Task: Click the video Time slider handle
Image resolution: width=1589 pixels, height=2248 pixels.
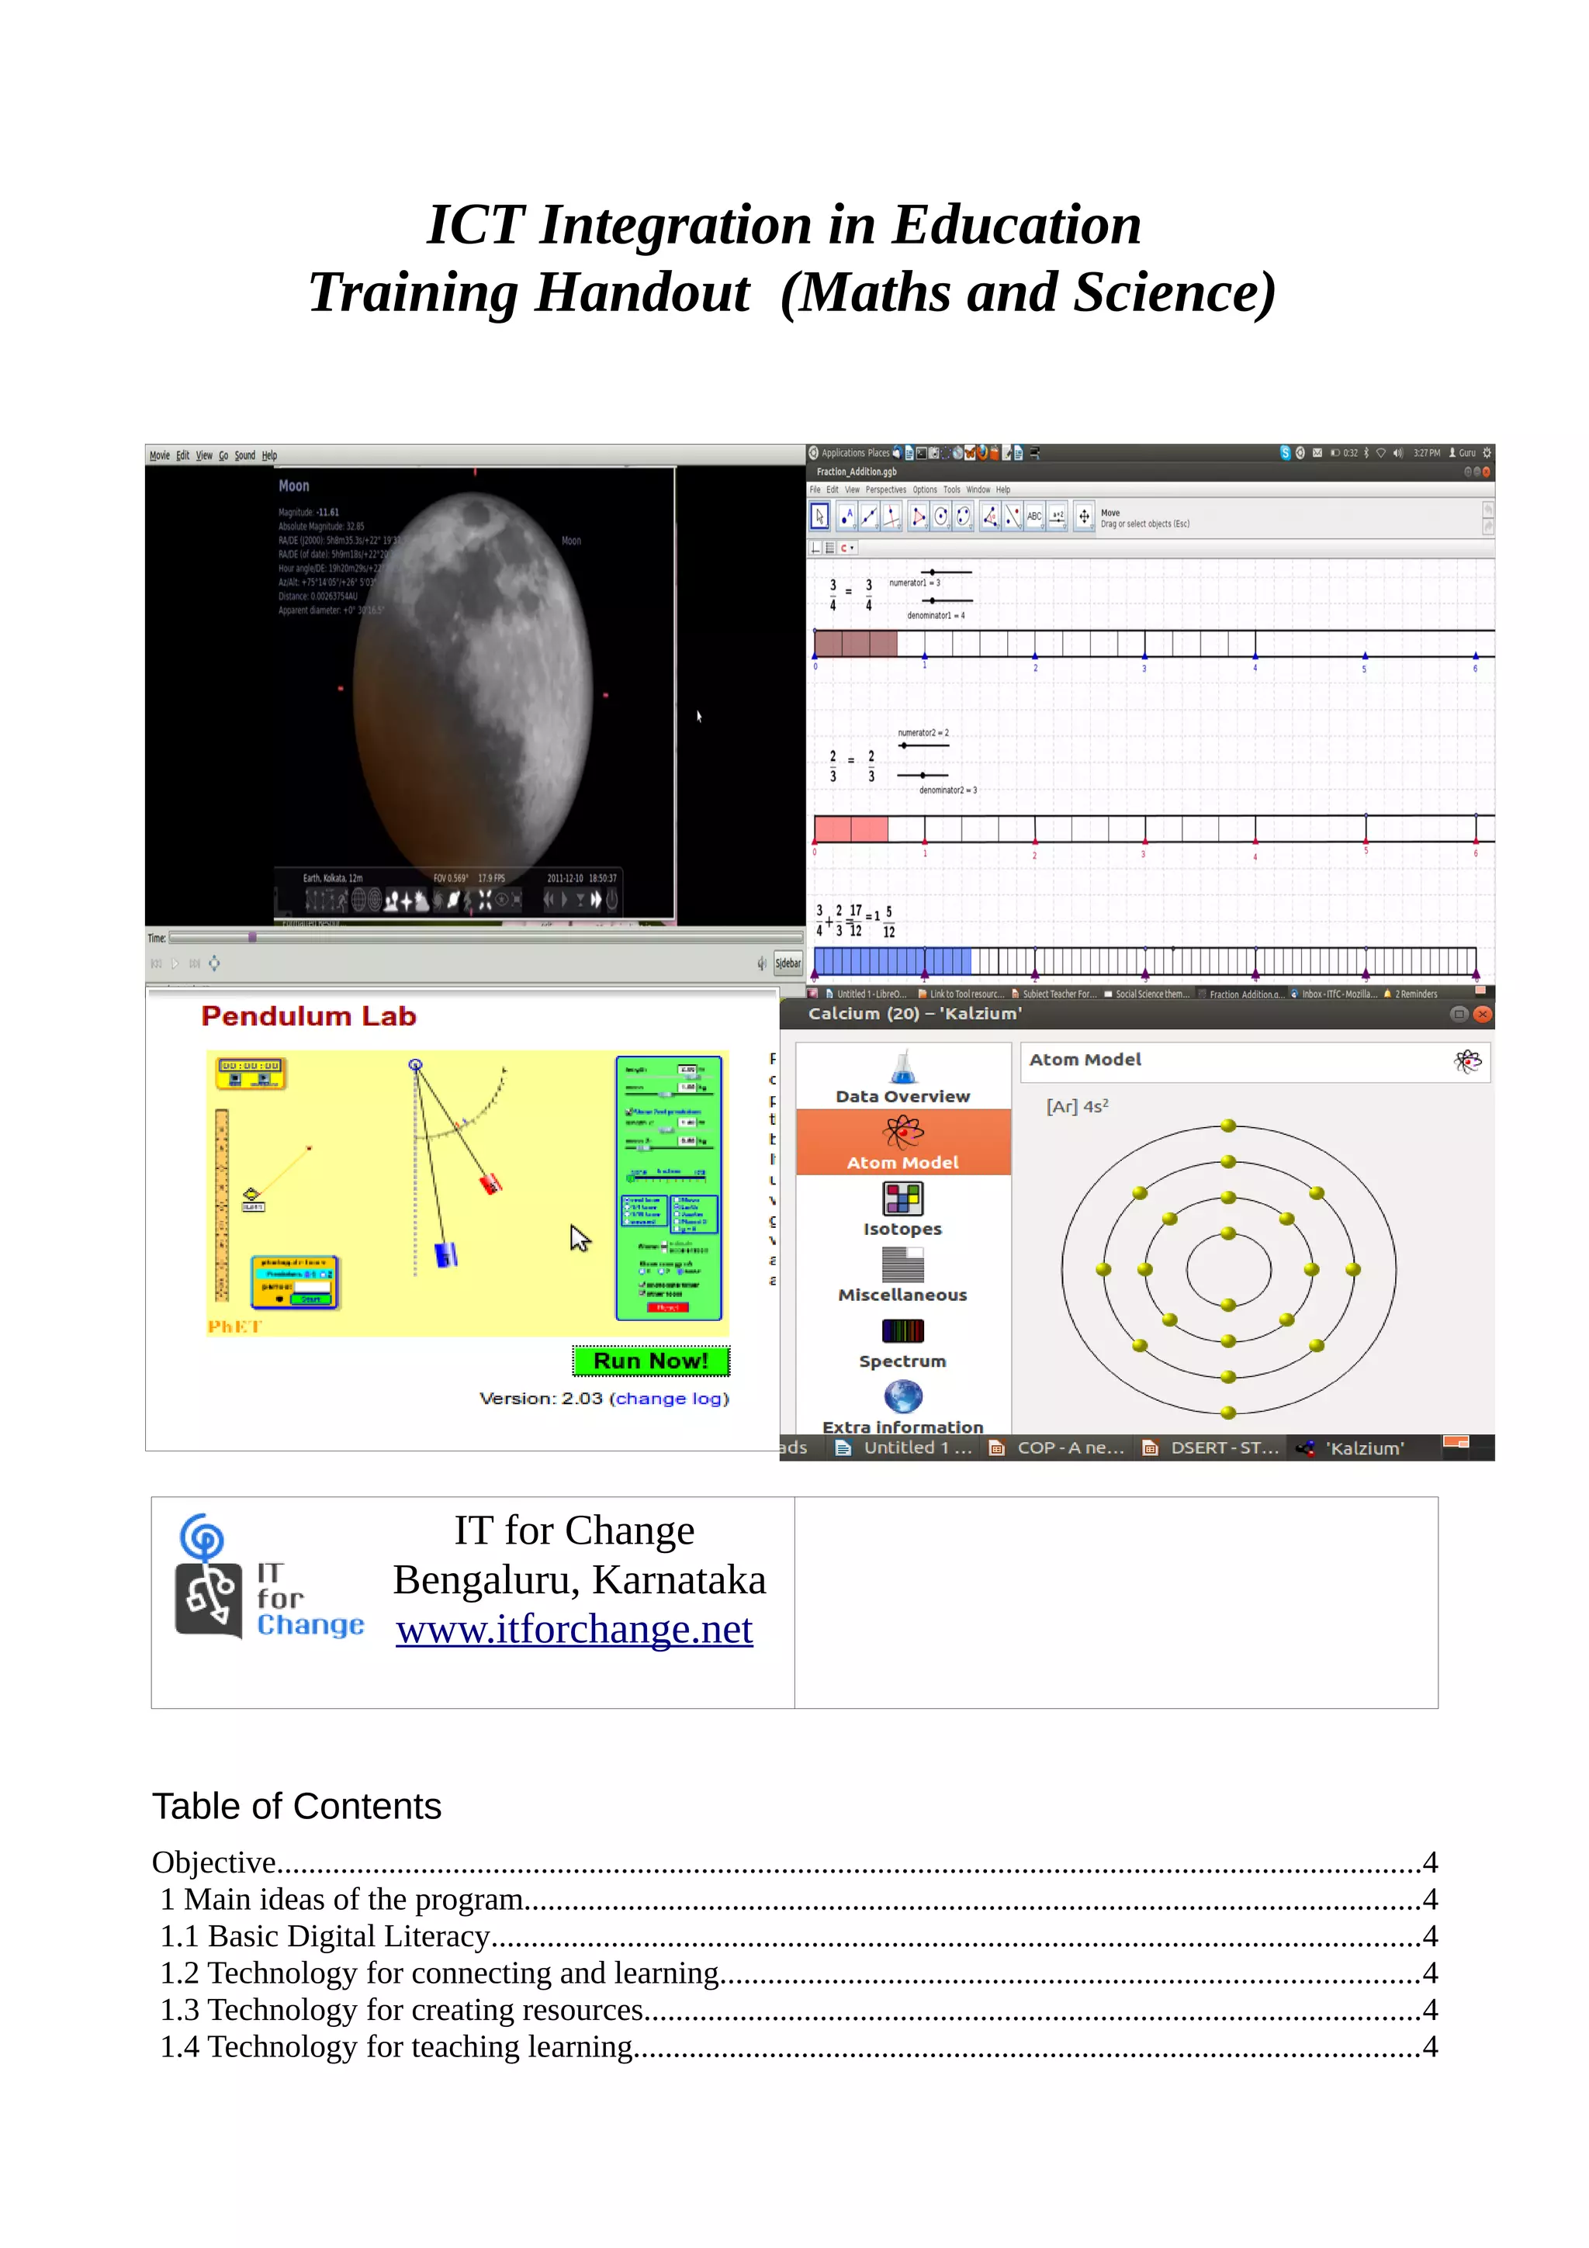Action: point(253,937)
